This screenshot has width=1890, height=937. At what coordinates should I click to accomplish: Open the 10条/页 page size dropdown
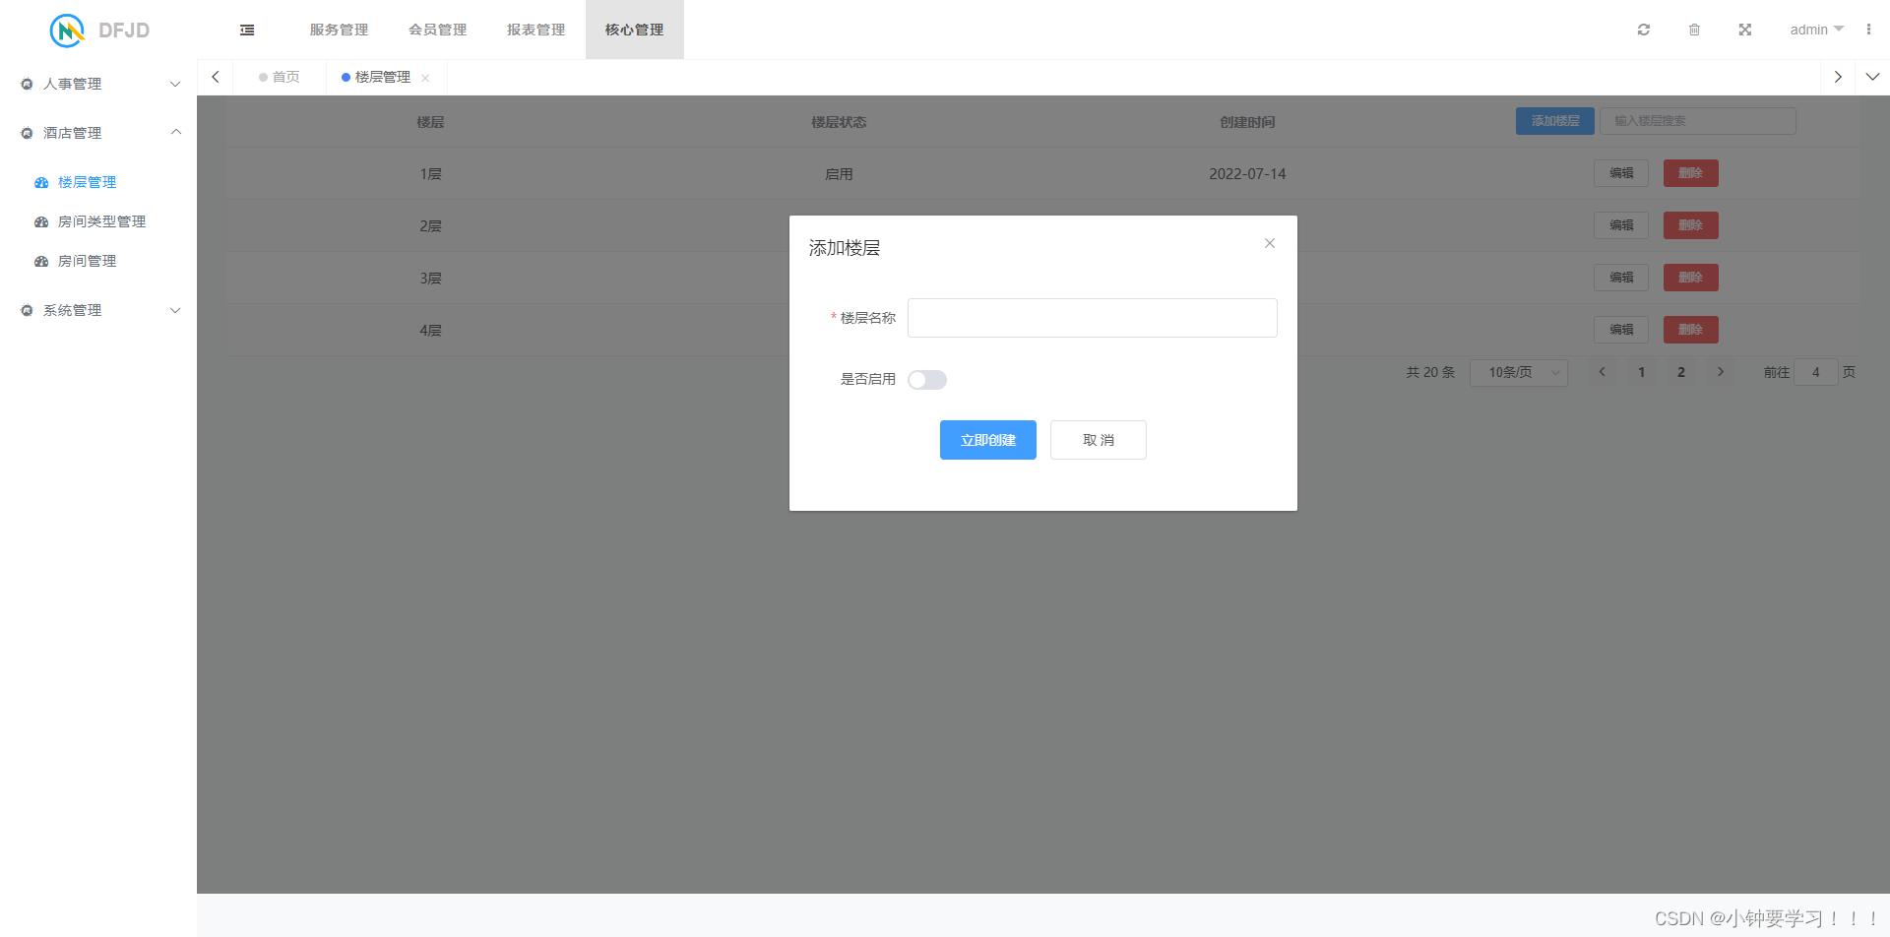pos(1519,372)
